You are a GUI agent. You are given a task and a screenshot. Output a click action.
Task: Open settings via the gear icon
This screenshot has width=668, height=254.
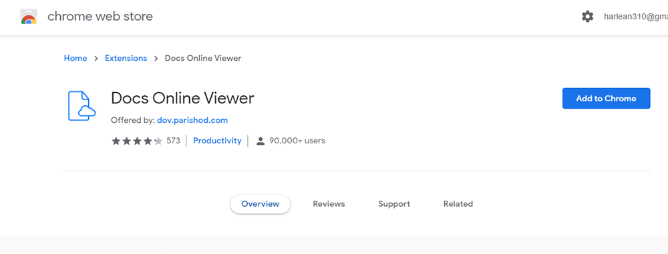click(x=587, y=17)
